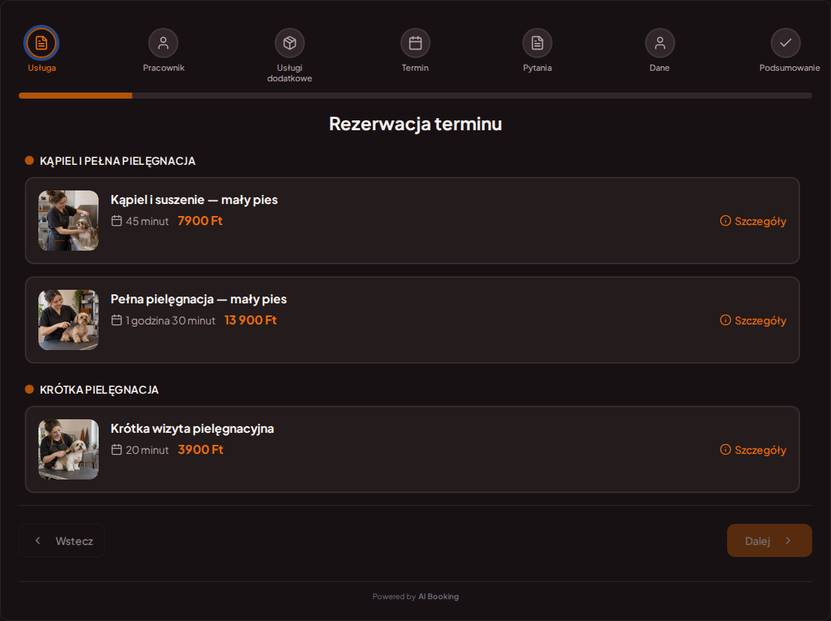Open the AI Booking footer link
The height and width of the screenshot is (621, 831).
click(438, 596)
